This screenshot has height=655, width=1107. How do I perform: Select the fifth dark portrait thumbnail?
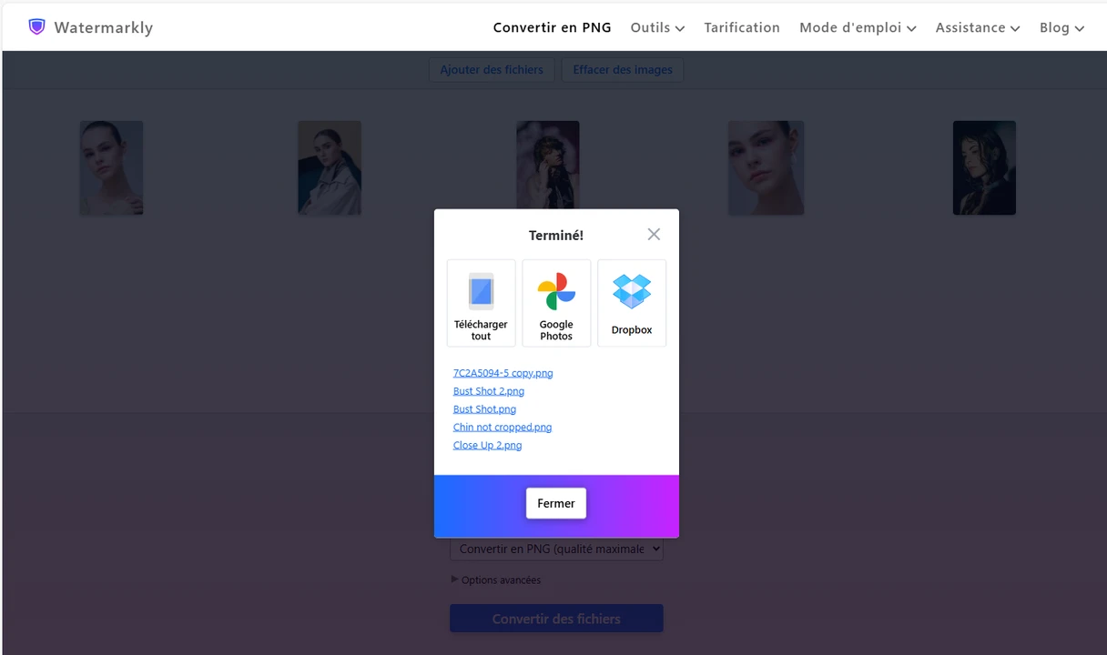pos(984,168)
